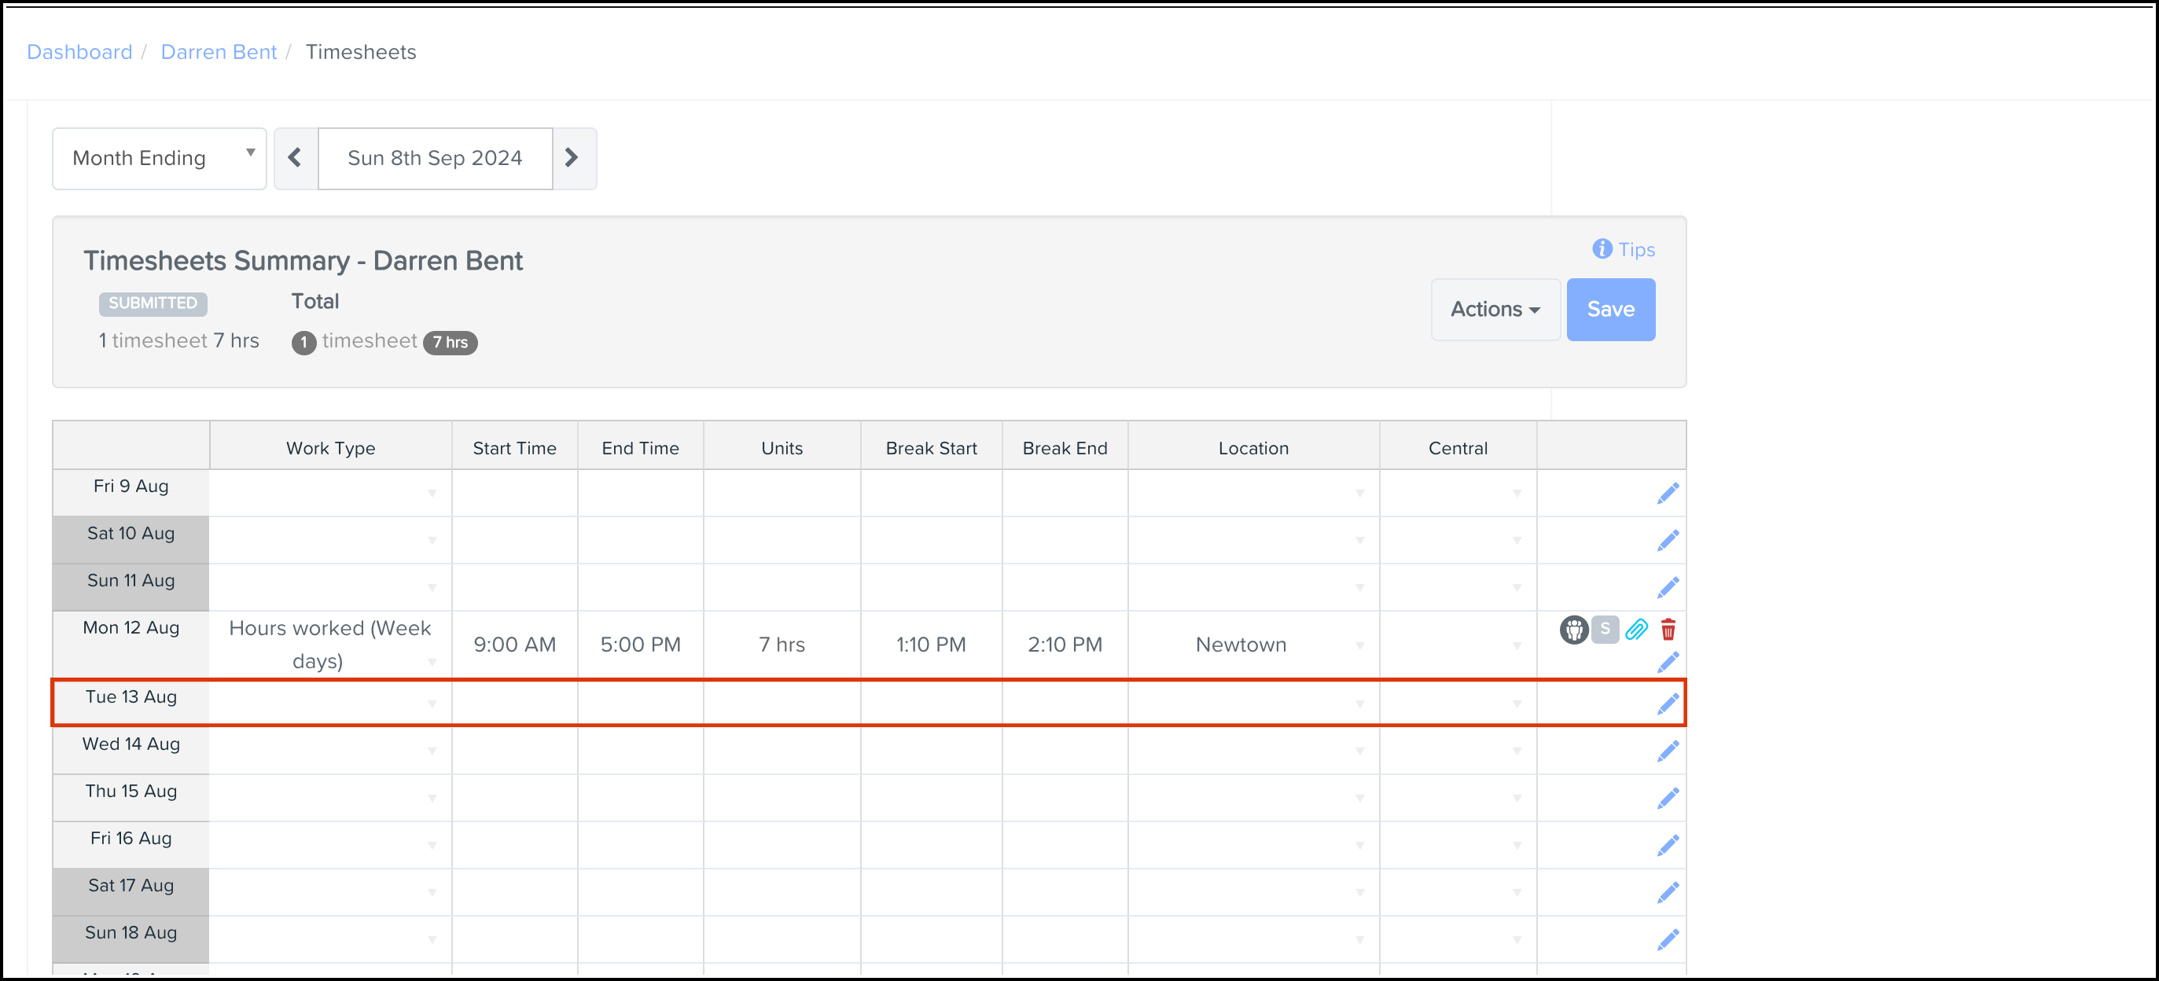The image size is (2159, 981).
Task: Delete the Mon 12 Aug timesheet entry
Action: click(x=1668, y=629)
